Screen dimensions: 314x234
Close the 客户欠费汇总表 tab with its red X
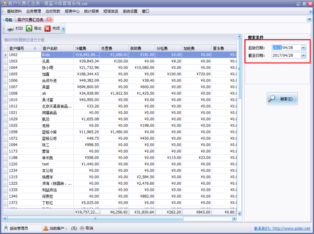49,20
